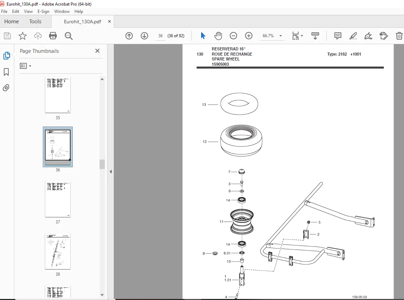Close the Eurohit_130A.pdf tab

pyautogui.click(x=109, y=21)
